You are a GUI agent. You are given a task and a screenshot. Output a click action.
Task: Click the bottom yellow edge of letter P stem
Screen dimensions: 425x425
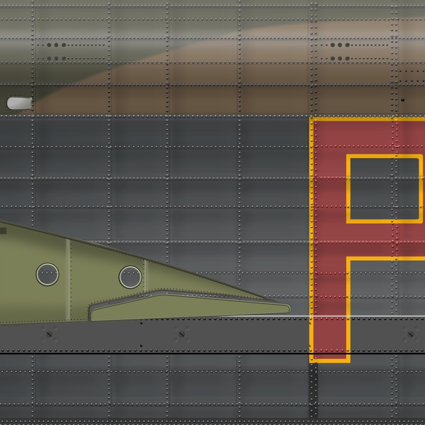[x=329, y=360]
